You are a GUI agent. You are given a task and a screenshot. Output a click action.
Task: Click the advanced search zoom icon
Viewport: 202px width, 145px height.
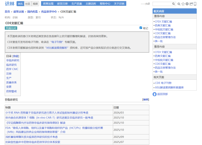(x=179, y=4)
